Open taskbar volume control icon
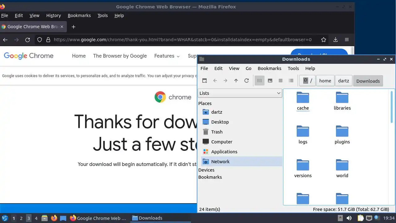This screenshot has width=396, height=223. click(x=349, y=218)
